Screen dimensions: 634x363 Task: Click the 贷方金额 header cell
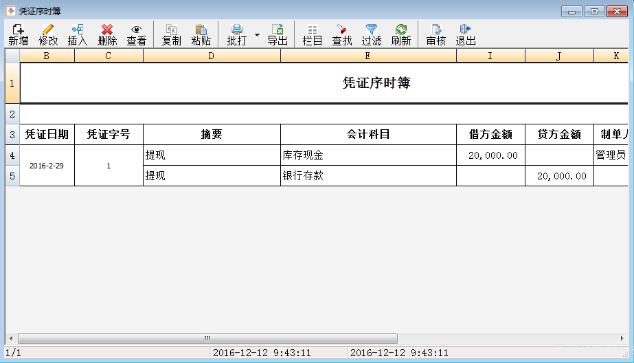click(559, 134)
